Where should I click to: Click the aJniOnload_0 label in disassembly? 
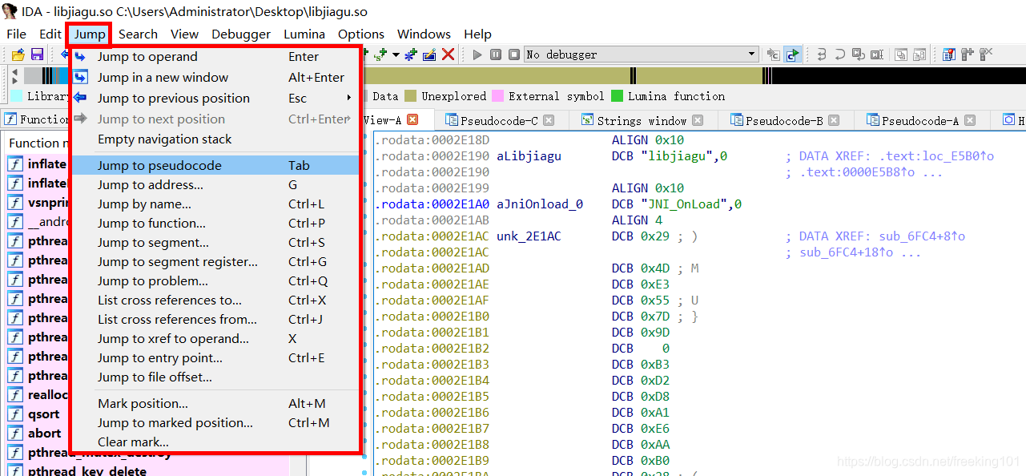(540, 204)
